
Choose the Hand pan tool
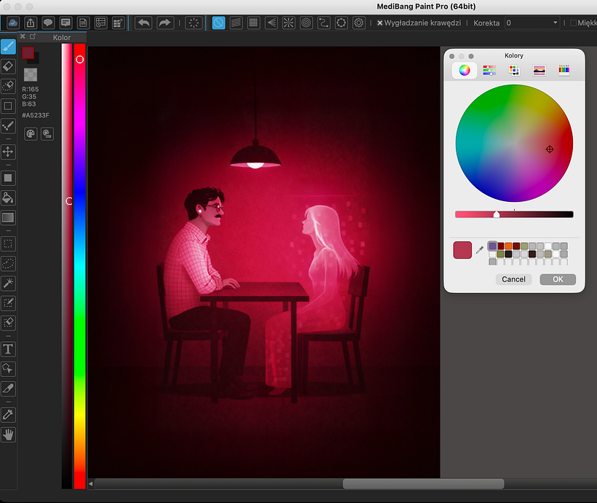click(x=9, y=434)
